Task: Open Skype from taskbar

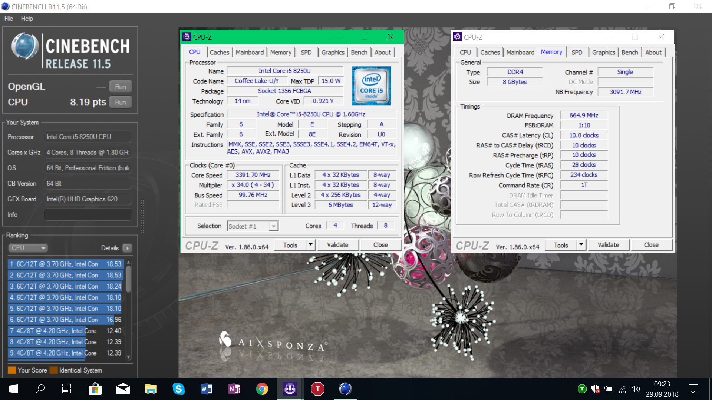Action: point(178,389)
